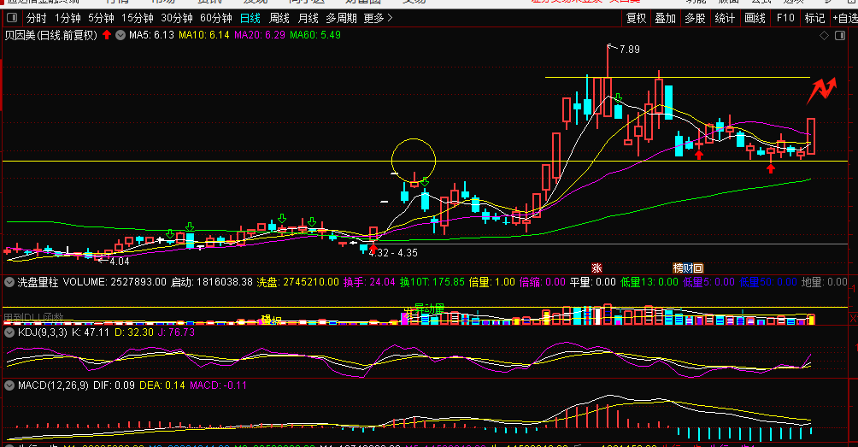Click the diamond icon at chart top right
This screenshot has width=858, height=447.
click(824, 36)
